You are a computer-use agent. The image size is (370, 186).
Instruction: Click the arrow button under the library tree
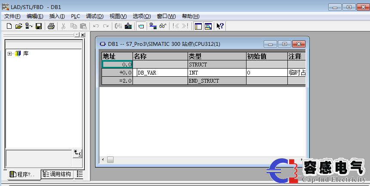77,153
